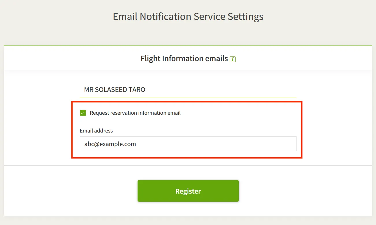
Task: Focus the empty area right of abc@example.com
Action: [x=217, y=144]
